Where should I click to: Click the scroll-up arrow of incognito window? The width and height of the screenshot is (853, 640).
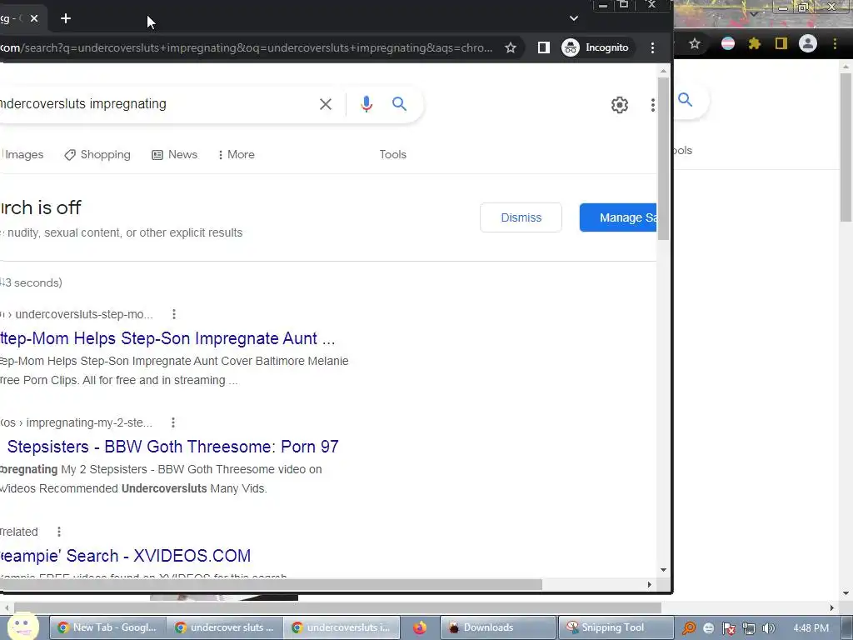663,71
